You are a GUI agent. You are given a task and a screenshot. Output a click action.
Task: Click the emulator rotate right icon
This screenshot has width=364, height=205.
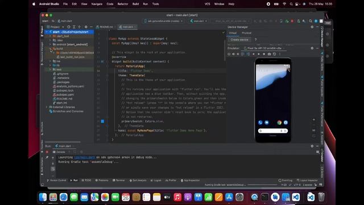point(248,54)
